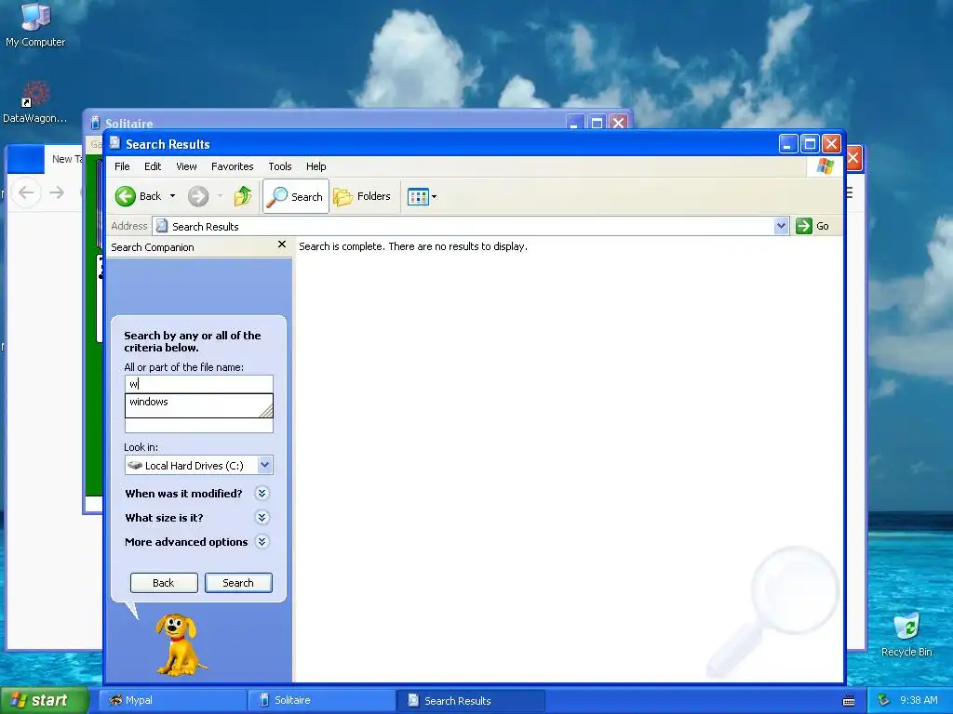Viewport: 953px width, 714px height.
Task: Open the View menu
Action: click(x=186, y=166)
